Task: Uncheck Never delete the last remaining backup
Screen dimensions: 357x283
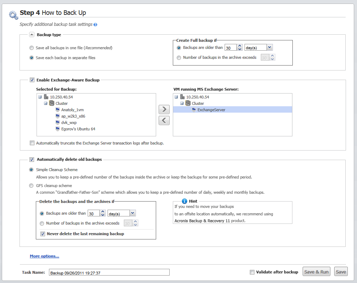Action: coord(43,234)
